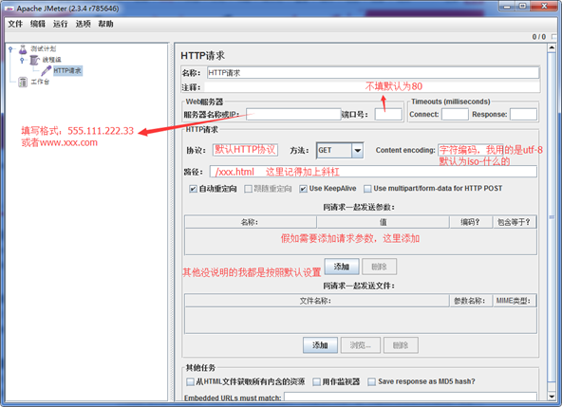Click the Thread Group spool icon
The image size is (562, 407).
click(34, 60)
